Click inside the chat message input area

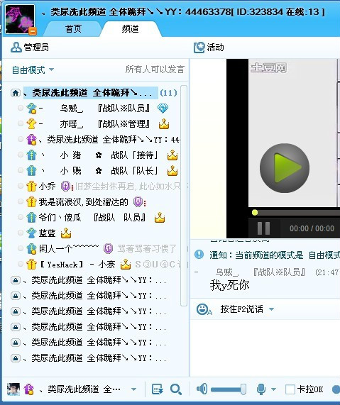click(265, 348)
